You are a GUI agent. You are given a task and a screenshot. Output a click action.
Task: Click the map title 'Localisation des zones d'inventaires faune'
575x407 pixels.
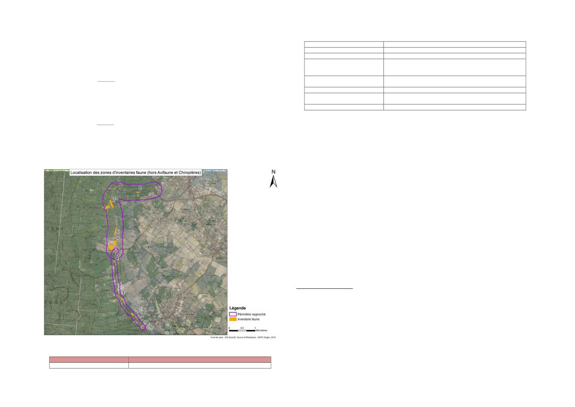click(x=136, y=173)
